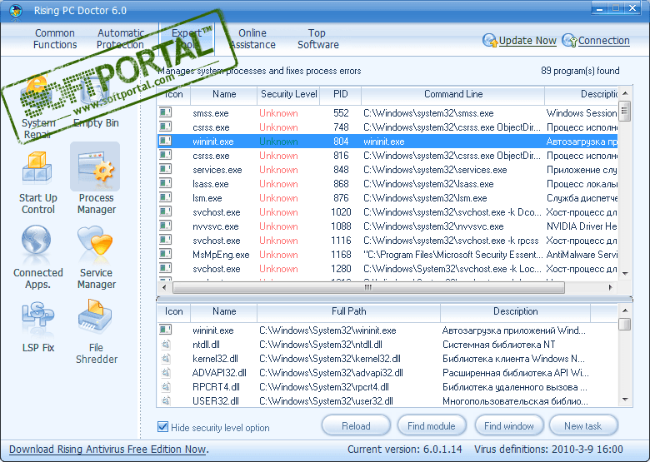The image size is (650, 462).
Task: Launch the File Shredder tool
Action: pyautogui.click(x=96, y=331)
